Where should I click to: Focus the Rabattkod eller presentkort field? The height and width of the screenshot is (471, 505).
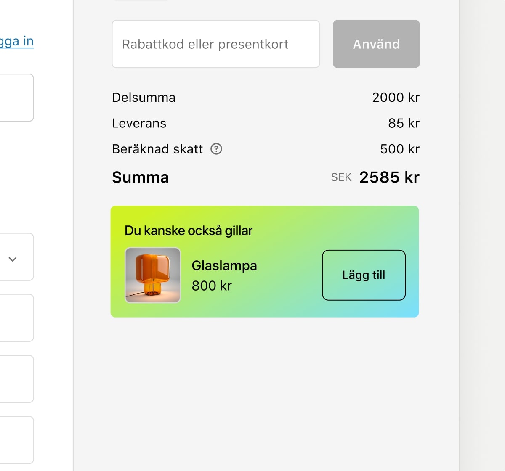(215, 44)
